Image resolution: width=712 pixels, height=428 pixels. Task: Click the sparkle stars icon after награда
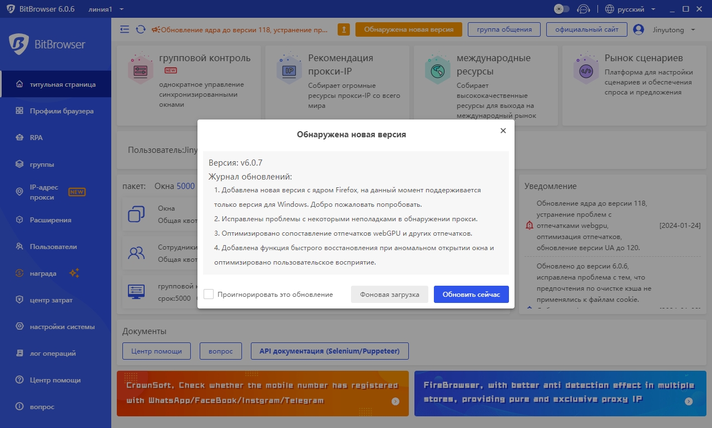pos(75,273)
